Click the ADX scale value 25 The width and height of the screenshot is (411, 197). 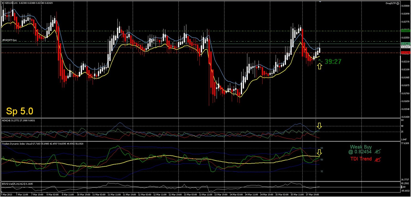pyautogui.click(x=402, y=132)
